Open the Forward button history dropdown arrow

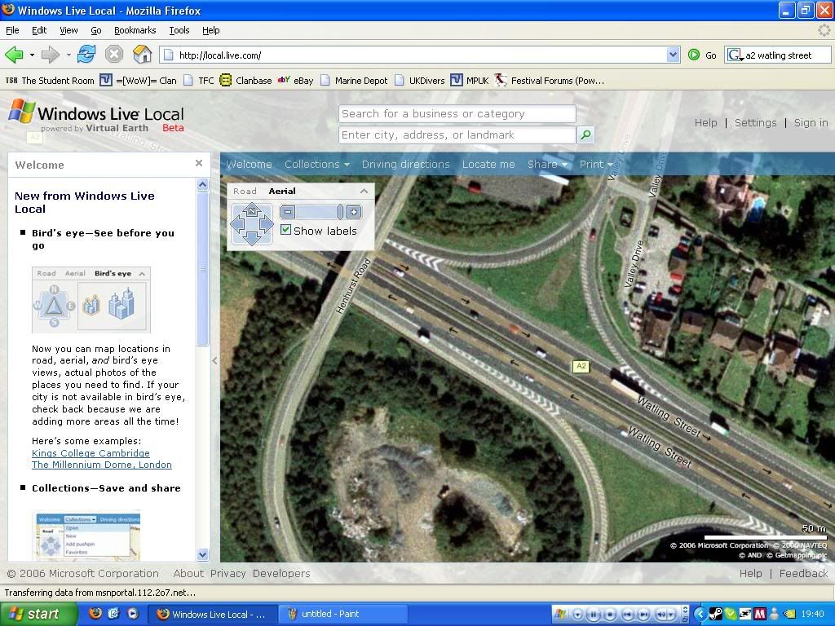(x=68, y=55)
